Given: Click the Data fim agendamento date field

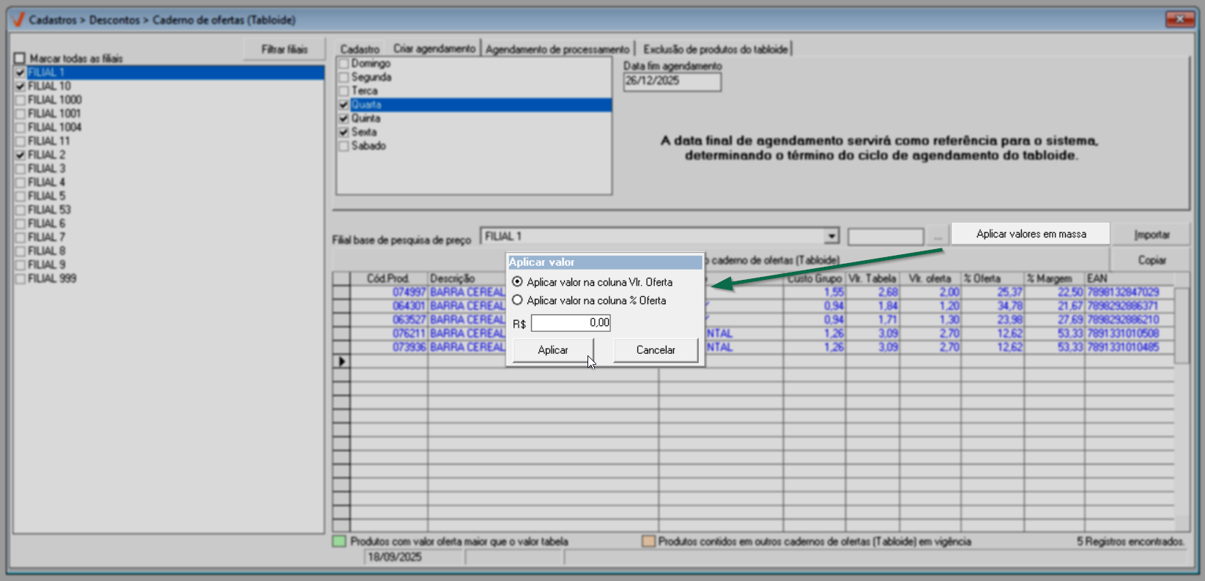Looking at the screenshot, I should (x=672, y=81).
